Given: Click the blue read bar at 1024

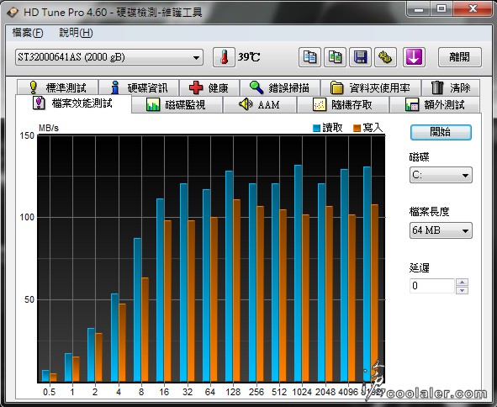Looking at the screenshot, I should point(298,273).
